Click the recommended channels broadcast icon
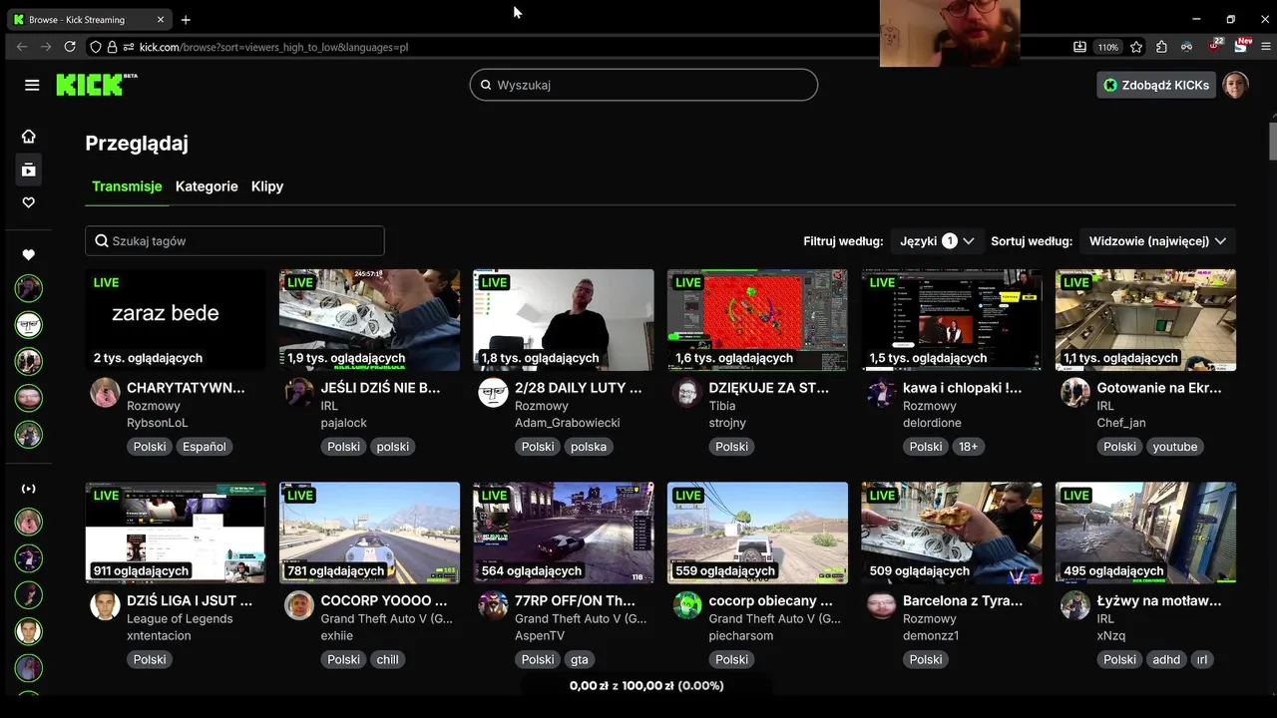1277x718 pixels. pyautogui.click(x=29, y=489)
